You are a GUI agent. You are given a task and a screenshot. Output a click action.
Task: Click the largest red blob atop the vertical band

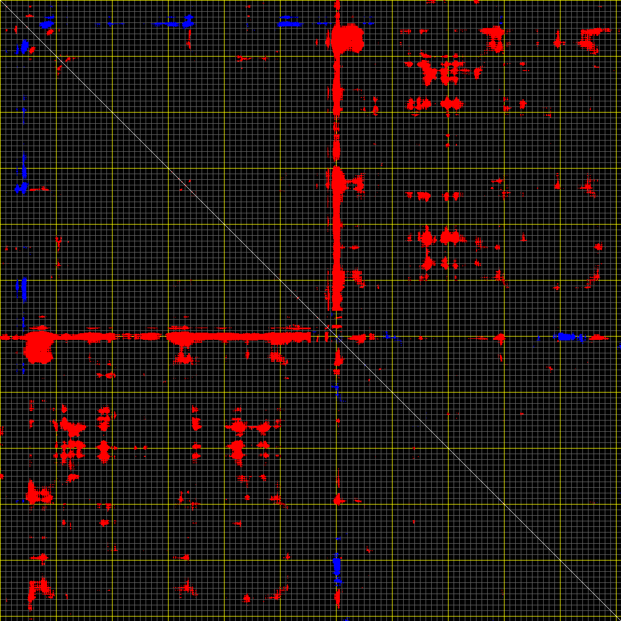point(347,39)
